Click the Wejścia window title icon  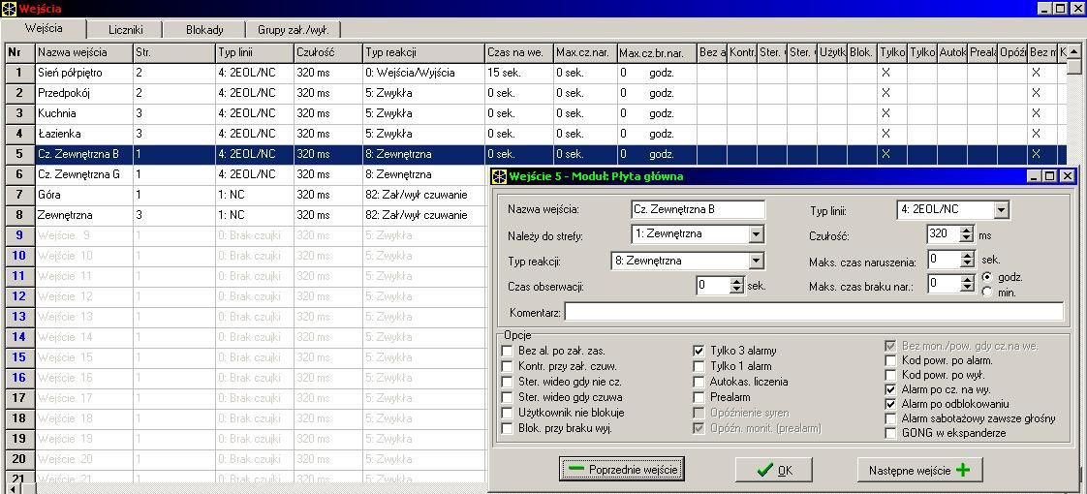pyautogui.click(x=9, y=9)
